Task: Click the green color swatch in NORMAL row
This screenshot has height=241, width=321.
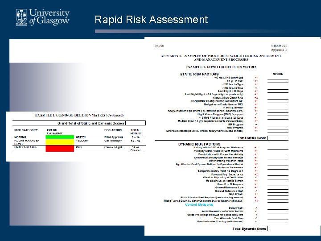Action: point(60,137)
